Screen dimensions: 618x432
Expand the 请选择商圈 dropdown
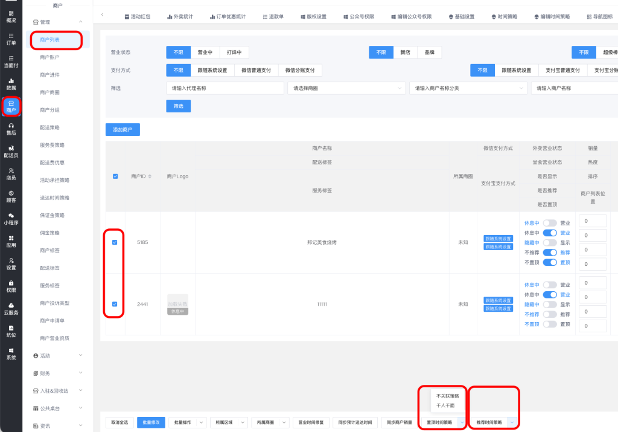pos(346,88)
